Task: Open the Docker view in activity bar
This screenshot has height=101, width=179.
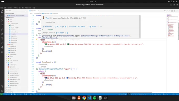Action: click(2, 52)
